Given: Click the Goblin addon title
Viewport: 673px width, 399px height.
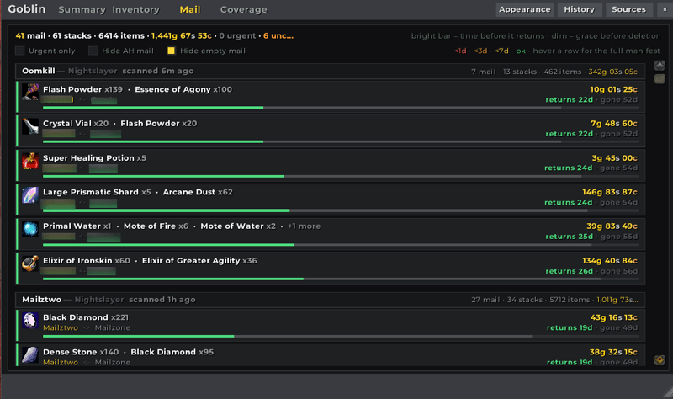Looking at the screenshot, I should tap(27, 9).
